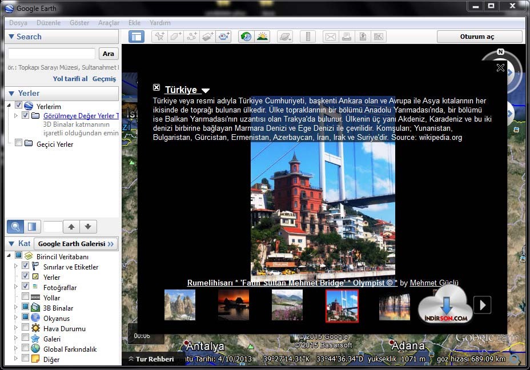Screen dimensions: 530x370
Task: Enable the Geçici Yerler checkbox
Action: point(19,143)
